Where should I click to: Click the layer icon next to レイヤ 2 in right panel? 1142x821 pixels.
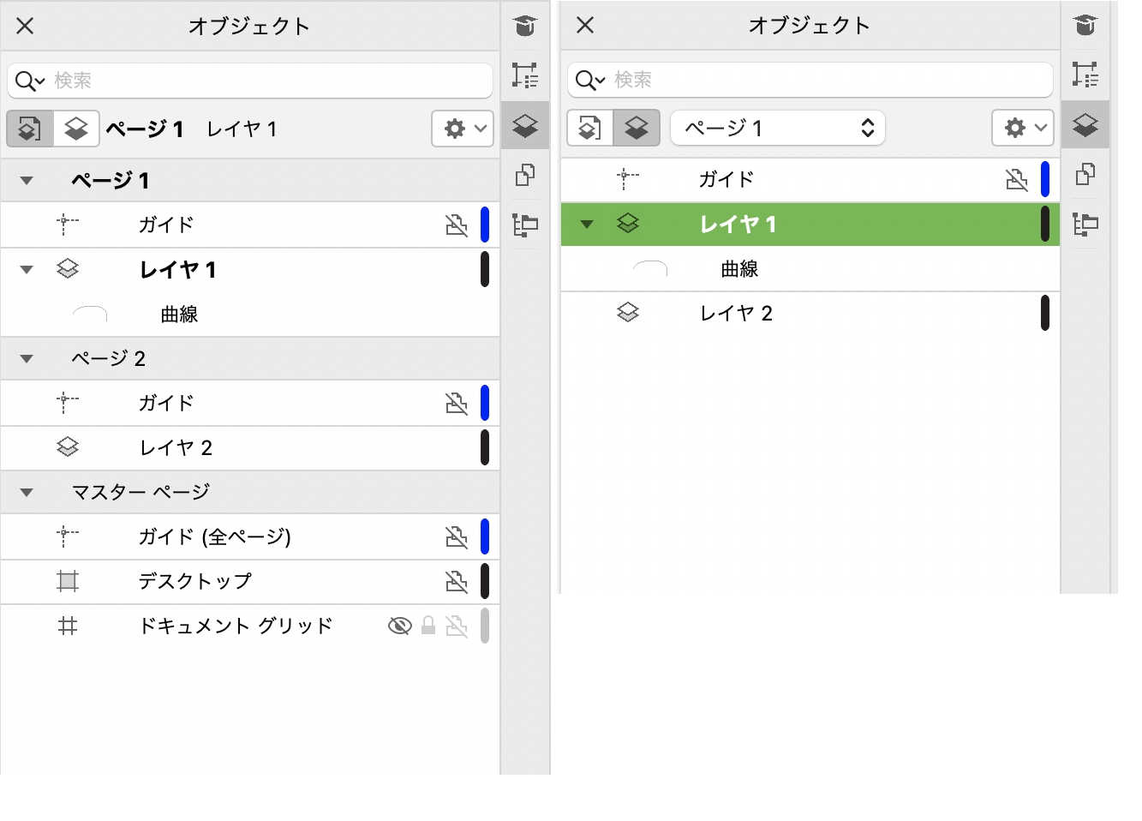click(628, 313)
